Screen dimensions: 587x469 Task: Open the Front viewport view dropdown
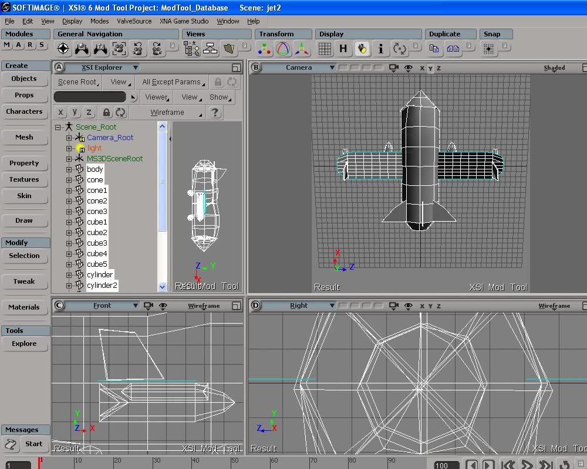point(102,305)
